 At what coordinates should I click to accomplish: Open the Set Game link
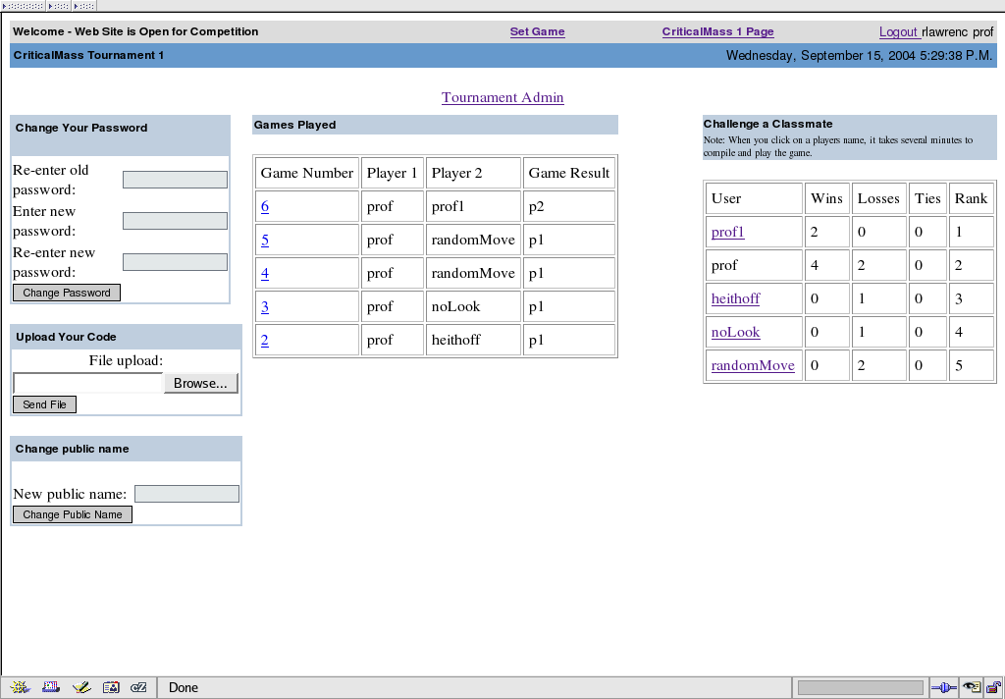point(537,31)
